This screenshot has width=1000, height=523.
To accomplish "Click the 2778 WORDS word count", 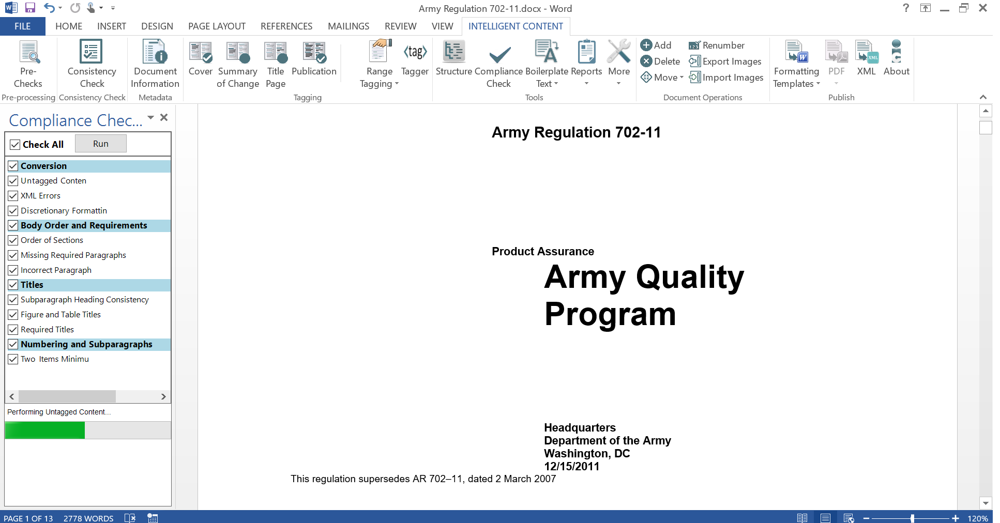I will coord(88,518).
